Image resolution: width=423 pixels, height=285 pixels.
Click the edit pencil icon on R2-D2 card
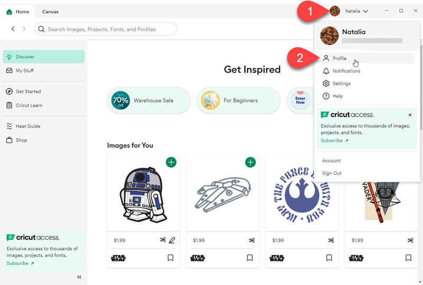click(172, 240)
